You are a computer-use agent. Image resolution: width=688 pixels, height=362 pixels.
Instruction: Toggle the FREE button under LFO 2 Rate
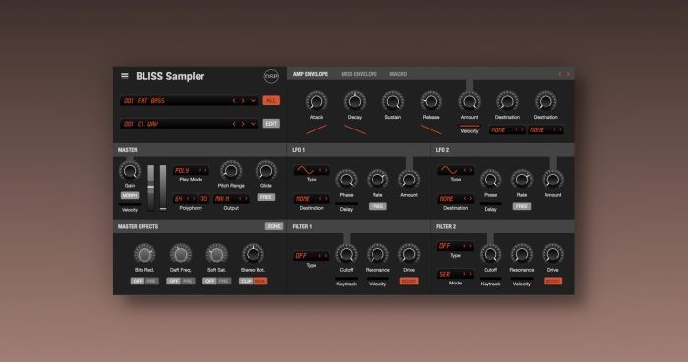pos(522,206)
